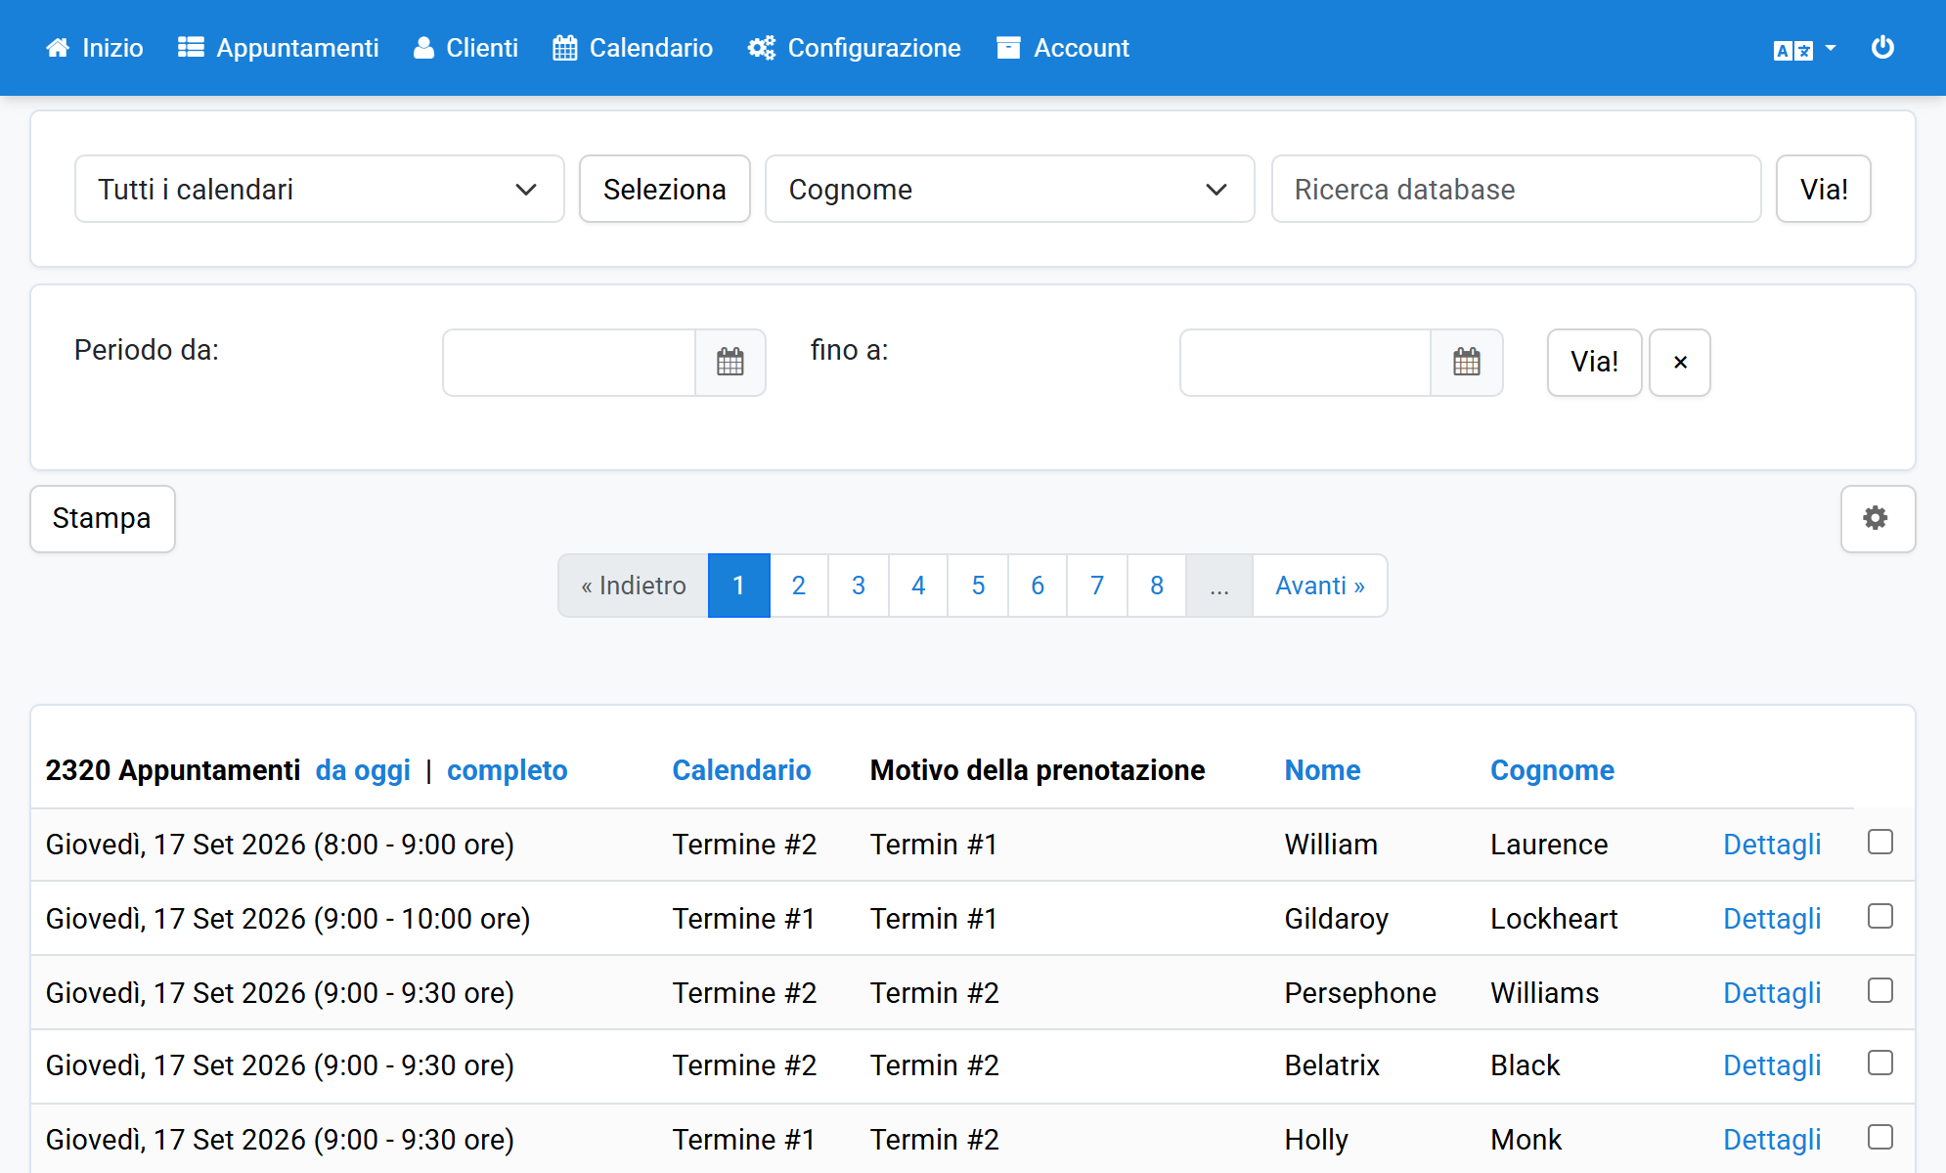Click Via! button for period filter
The height and width of the screenshot is (1173, 1946).
tap(1595, 363)
